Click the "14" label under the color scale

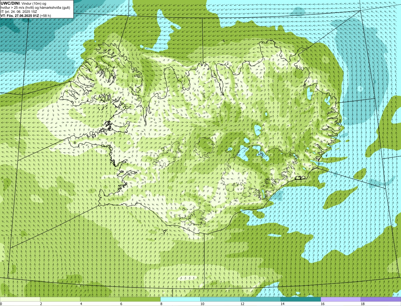283,304
